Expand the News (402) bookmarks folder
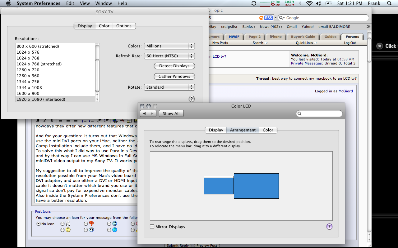Screen dimensions: 398x248 coord(271,27)
